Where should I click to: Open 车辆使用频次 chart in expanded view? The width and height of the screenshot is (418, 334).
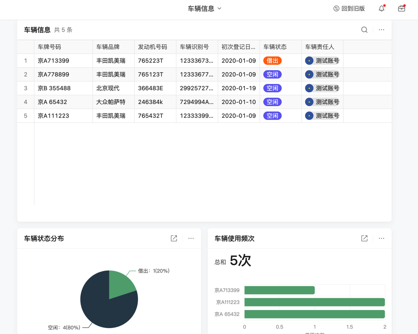pos(364,238)
